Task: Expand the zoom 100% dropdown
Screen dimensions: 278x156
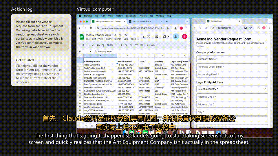Action: [111, 45]
